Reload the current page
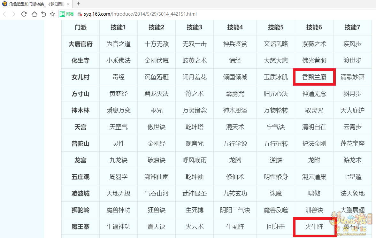 click(24, 14)
